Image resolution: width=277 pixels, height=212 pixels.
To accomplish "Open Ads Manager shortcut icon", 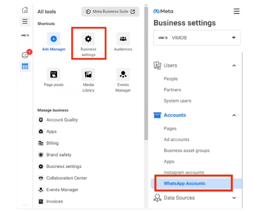I will tap(54, 39).
